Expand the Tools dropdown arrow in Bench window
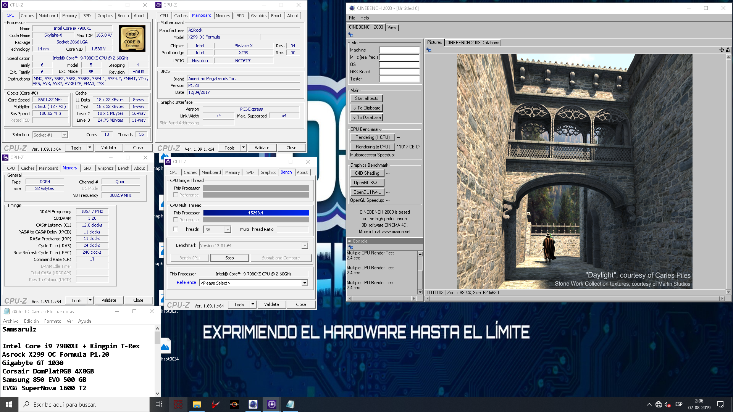 point(253,304)
